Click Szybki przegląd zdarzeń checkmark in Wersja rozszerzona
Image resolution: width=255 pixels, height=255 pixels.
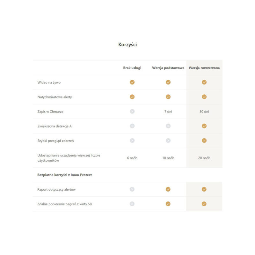[204, 141]
